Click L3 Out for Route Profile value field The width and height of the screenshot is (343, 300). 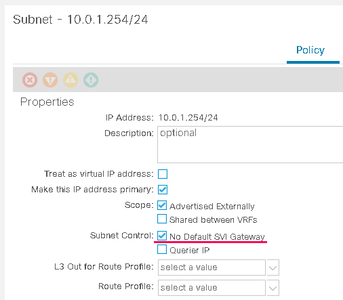(x=211, y=267)
